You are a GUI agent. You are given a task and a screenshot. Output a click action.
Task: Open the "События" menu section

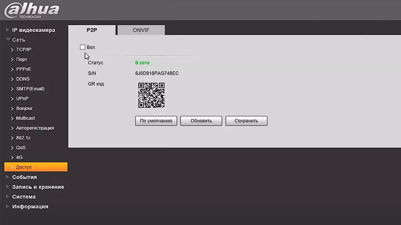[25, 177]
